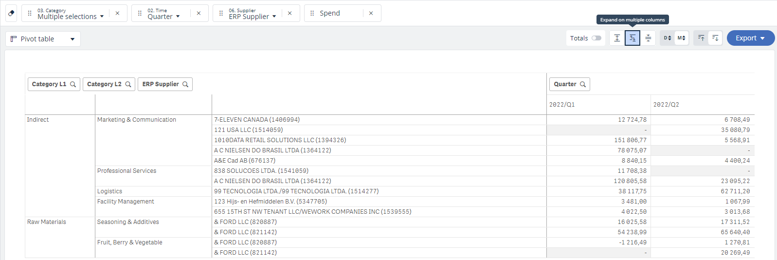Click search icon on ERP Supplier header
The width and height of the screenshot is (777, 260).
185,84
